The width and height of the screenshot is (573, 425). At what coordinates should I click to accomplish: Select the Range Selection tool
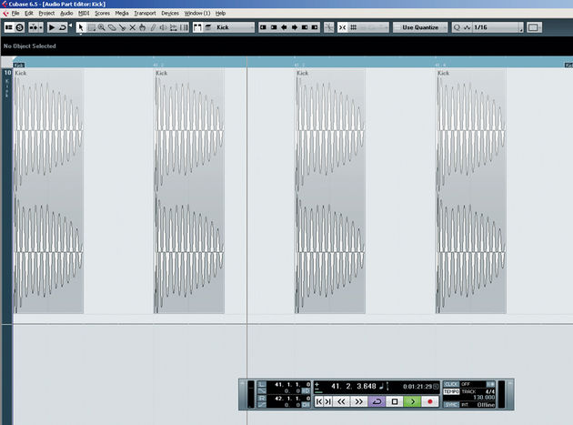[91, 27]
